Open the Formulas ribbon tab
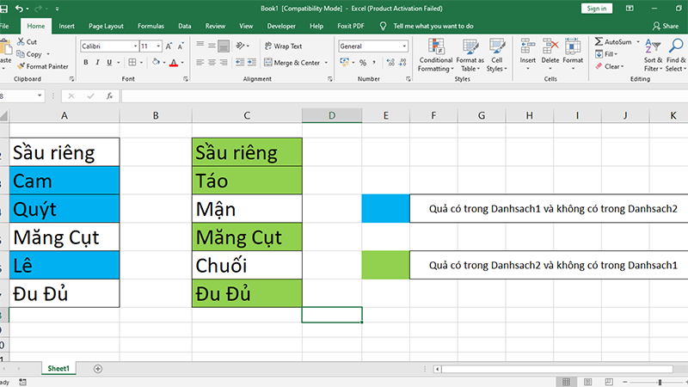 (x=150, y=26)
